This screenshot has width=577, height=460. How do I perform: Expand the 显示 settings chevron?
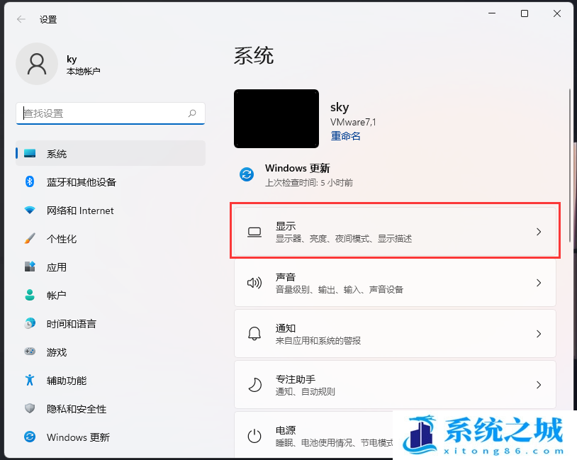pyautogui.click(x=539, y=232)
